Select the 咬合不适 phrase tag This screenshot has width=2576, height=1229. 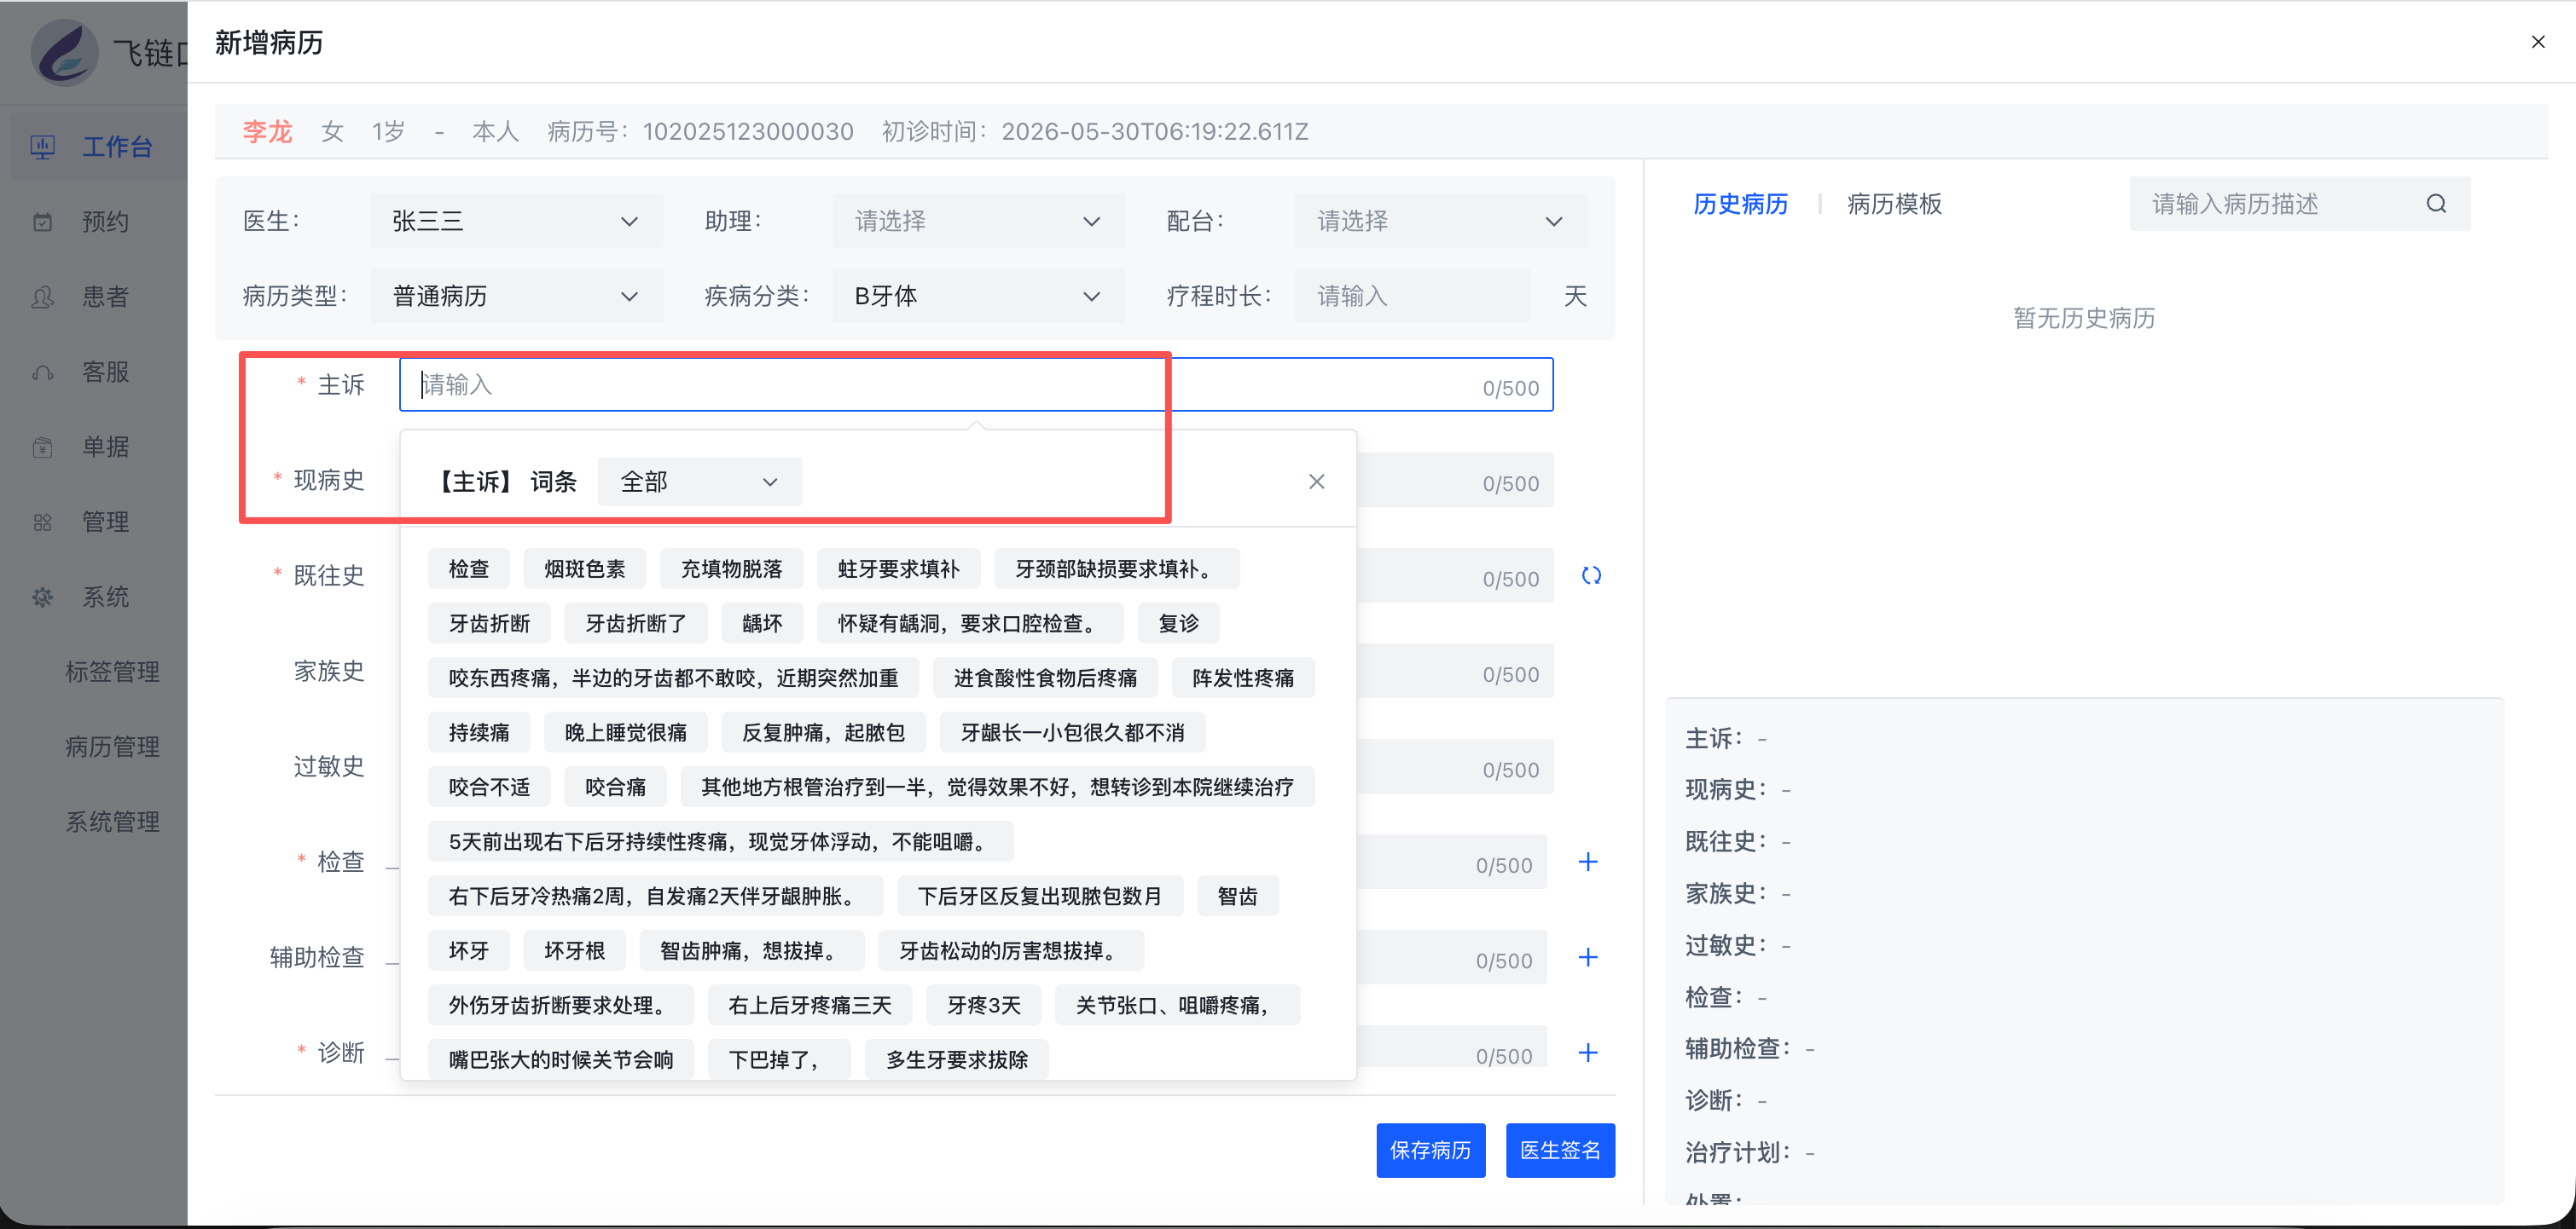tap(489, 787)
